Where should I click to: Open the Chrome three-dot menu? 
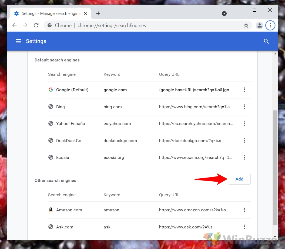coord(270,25)
